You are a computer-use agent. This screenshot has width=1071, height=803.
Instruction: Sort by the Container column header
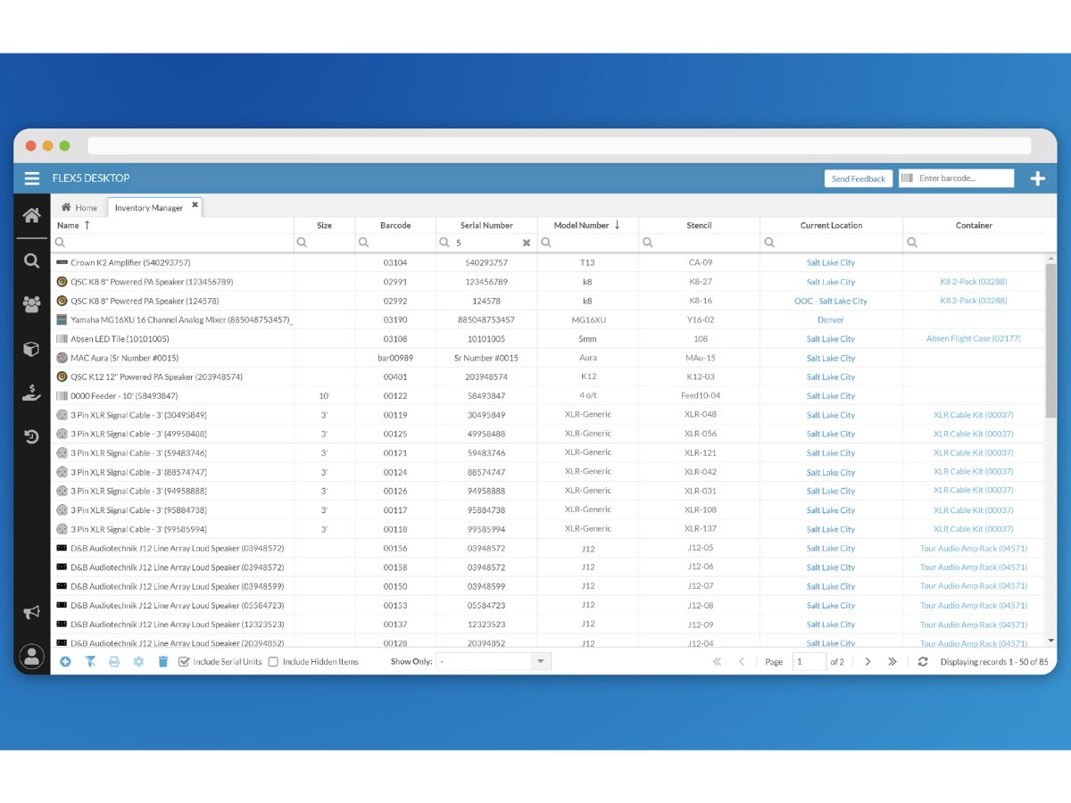click(974, 226)
